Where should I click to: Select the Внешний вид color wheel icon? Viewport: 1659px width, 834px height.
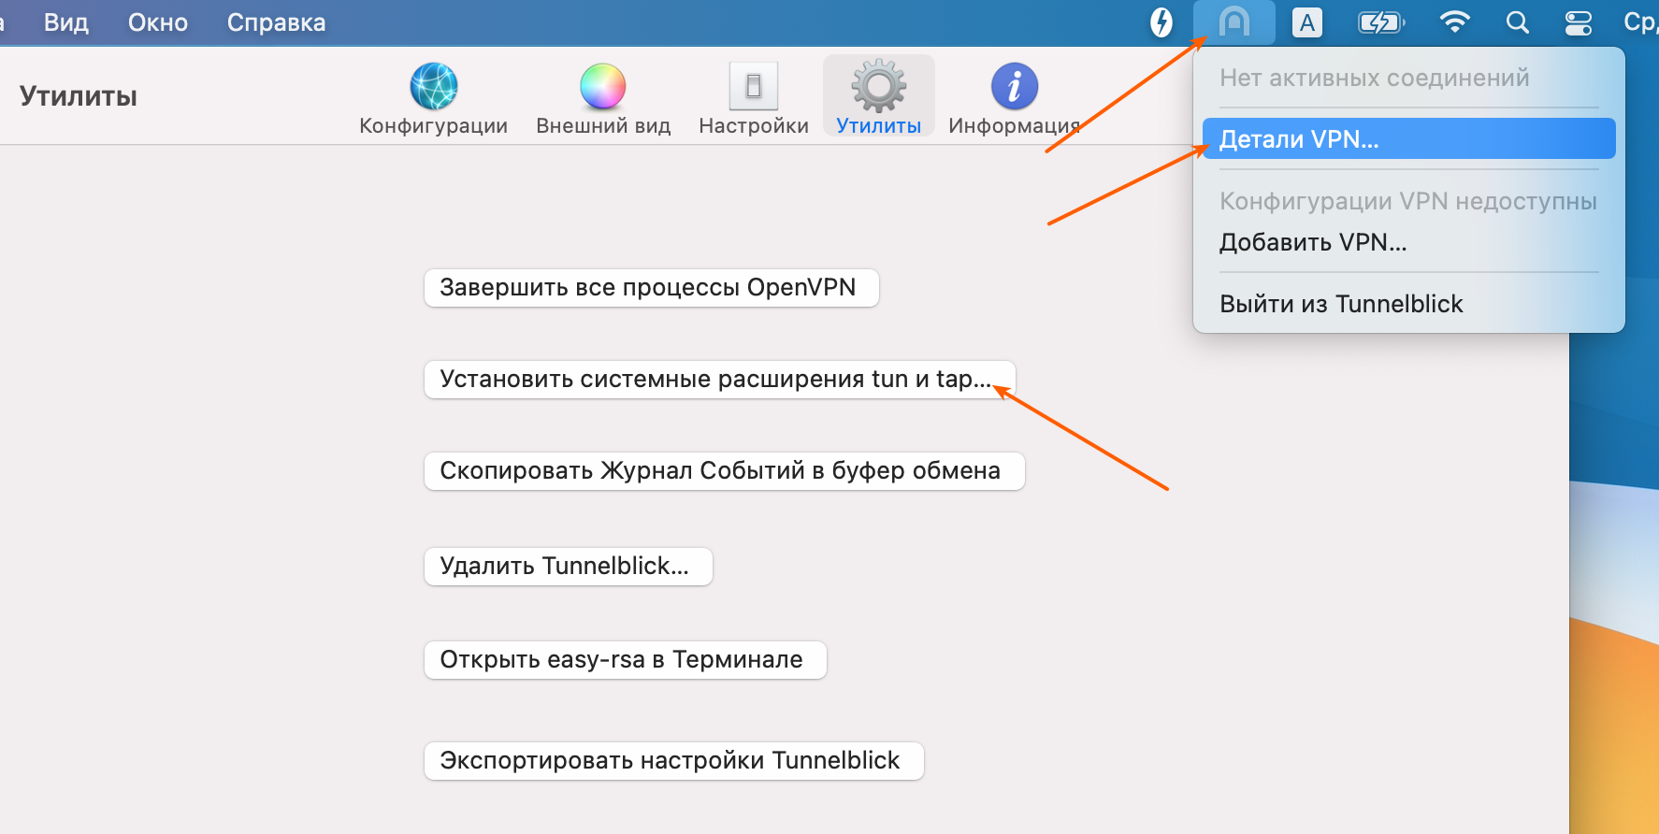click(x=602, y=88)
